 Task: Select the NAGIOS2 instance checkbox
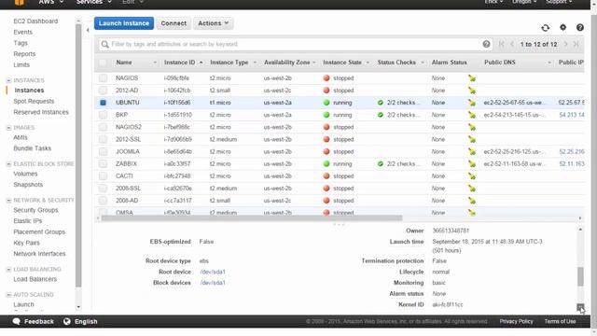point(103,127)
